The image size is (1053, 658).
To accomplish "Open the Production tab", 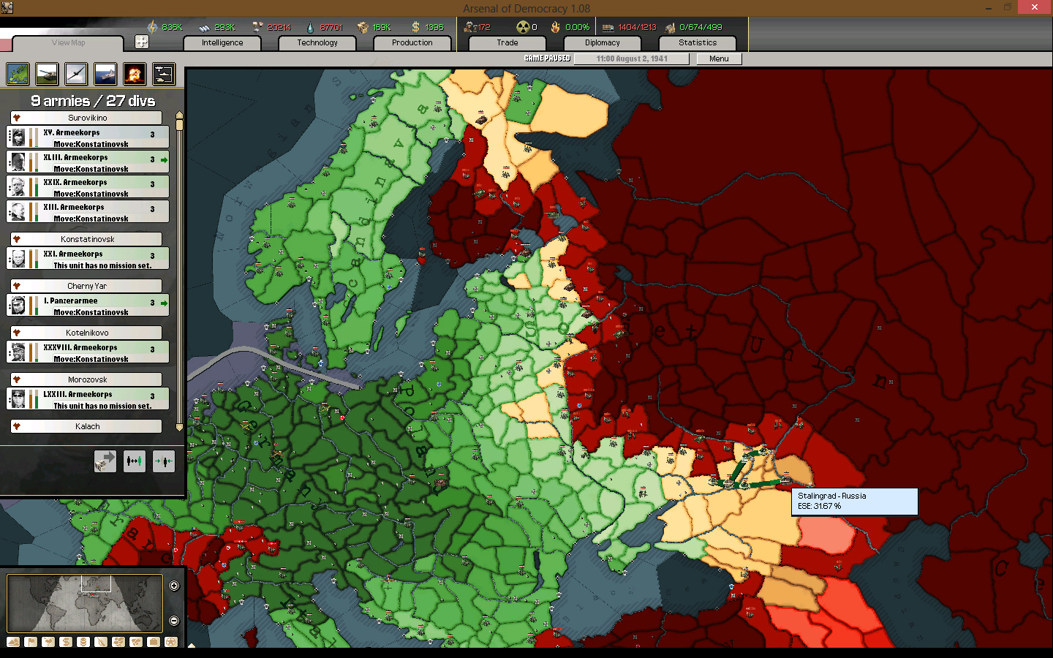I will tap(412, 42).
